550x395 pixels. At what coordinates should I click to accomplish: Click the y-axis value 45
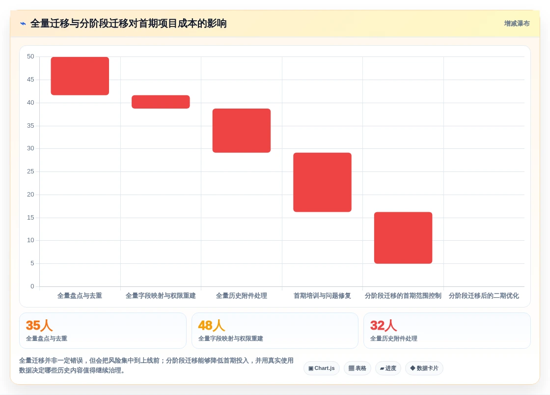tap(30, 80)
